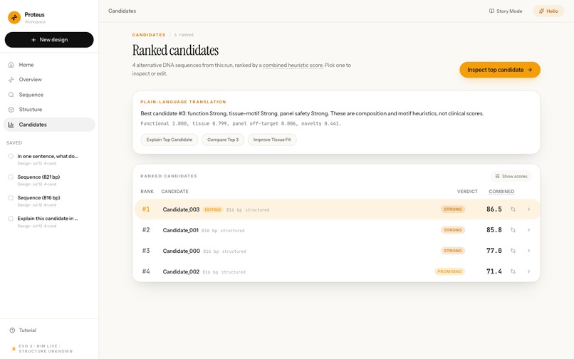The image size is (574, 359).
Task: Click the compare arrows icon for Candidate_003
Action: pyautogui.click(x=513, y=209)
